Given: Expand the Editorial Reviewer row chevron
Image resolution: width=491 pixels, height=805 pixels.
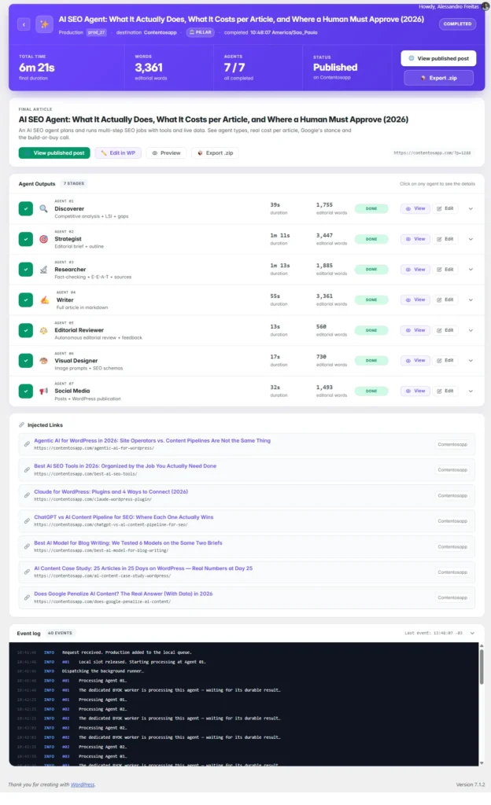Looking at the screenshot, I should point(471,331).
